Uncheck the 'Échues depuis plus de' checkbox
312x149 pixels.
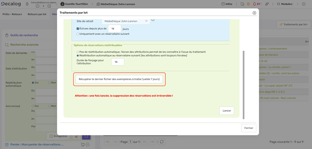click(x=78, y=29)
